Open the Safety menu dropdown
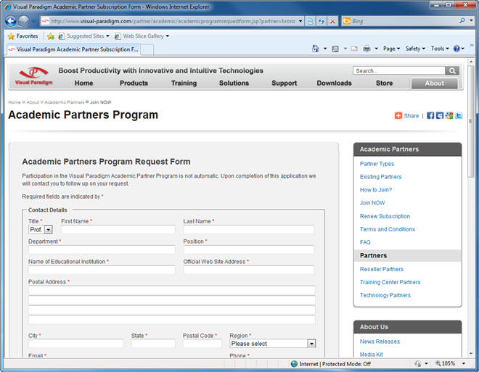Image resolution: width=479 pixels, height=372 pixels. click(x=415, y=49)
